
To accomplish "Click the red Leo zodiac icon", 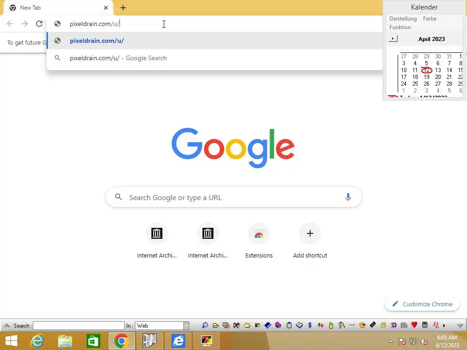I will pos(436,325).
